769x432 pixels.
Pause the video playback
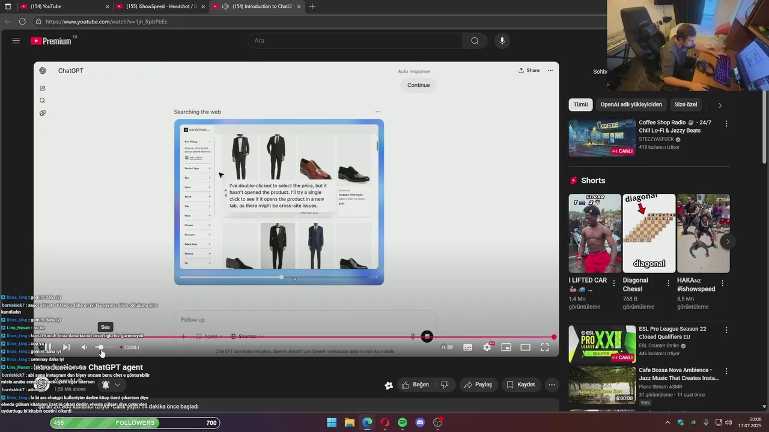pos(47,347)
